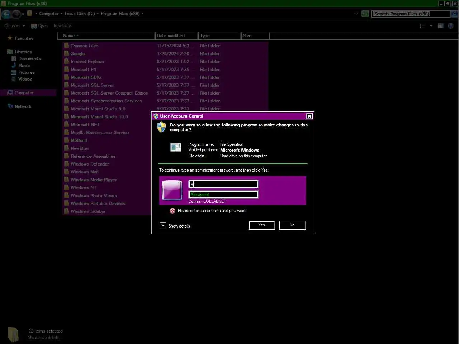Click the Password input field
The width and height of the screenshot is (459, 344).
tap(223, 195)
